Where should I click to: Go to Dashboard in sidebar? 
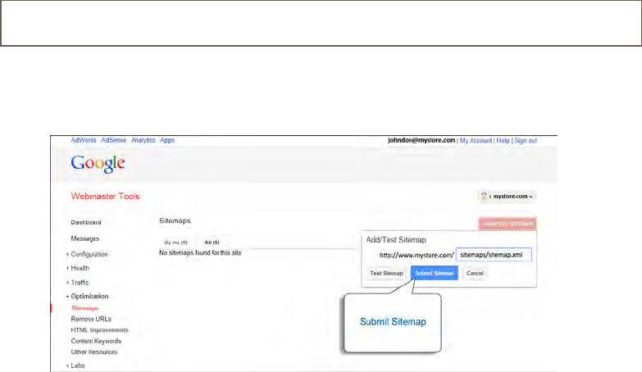[86, 222]
